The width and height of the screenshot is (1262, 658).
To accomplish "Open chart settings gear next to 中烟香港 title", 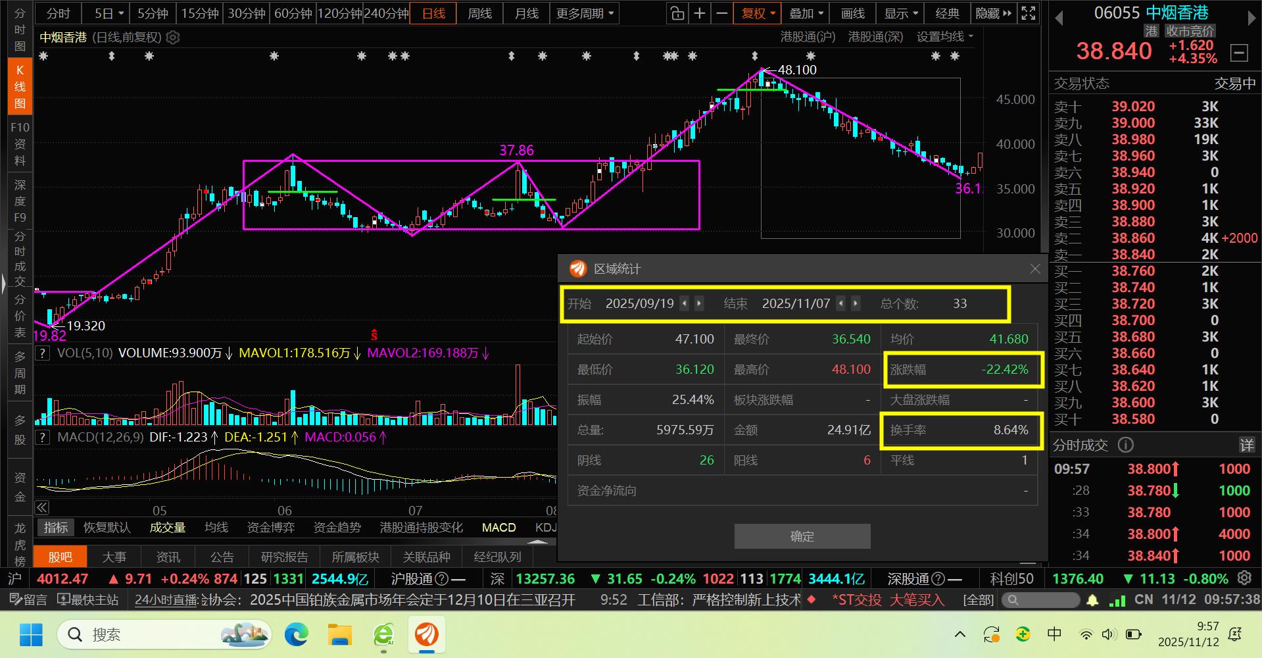I will click(x=173, y=38).
